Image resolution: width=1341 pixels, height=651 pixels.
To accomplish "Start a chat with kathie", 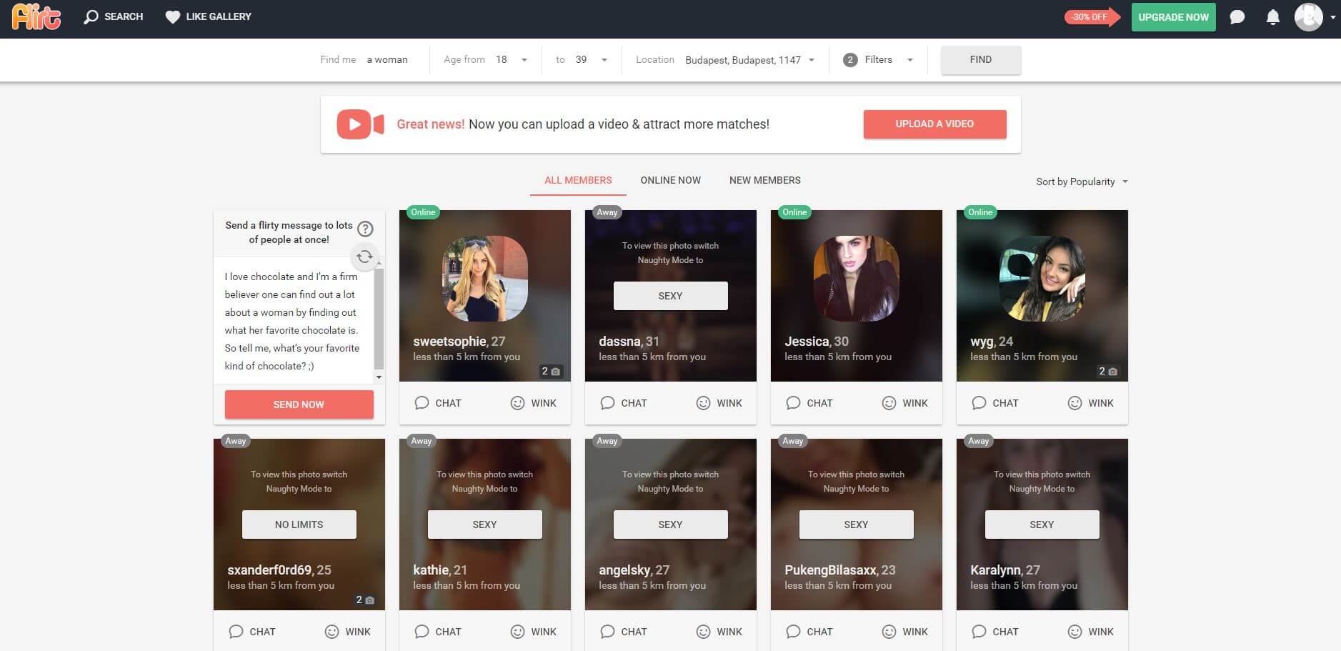I will click(x=438, y=632).
